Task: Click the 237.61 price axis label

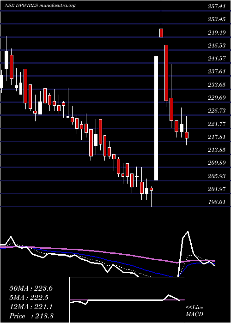Action: 217,72
